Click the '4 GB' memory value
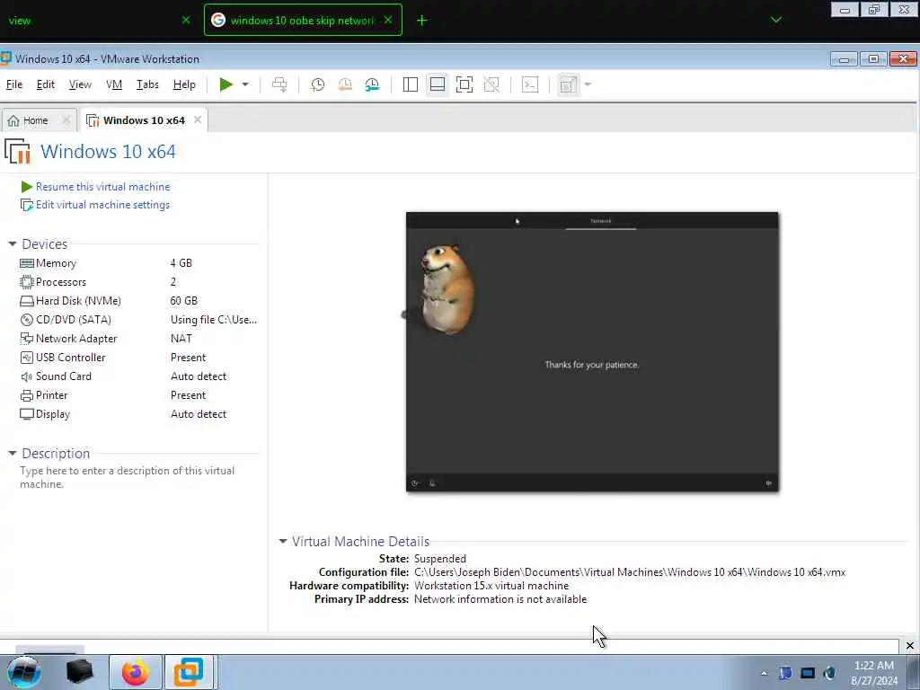The height and width of the screenshot is (690, 920). [x=181, y=263]
